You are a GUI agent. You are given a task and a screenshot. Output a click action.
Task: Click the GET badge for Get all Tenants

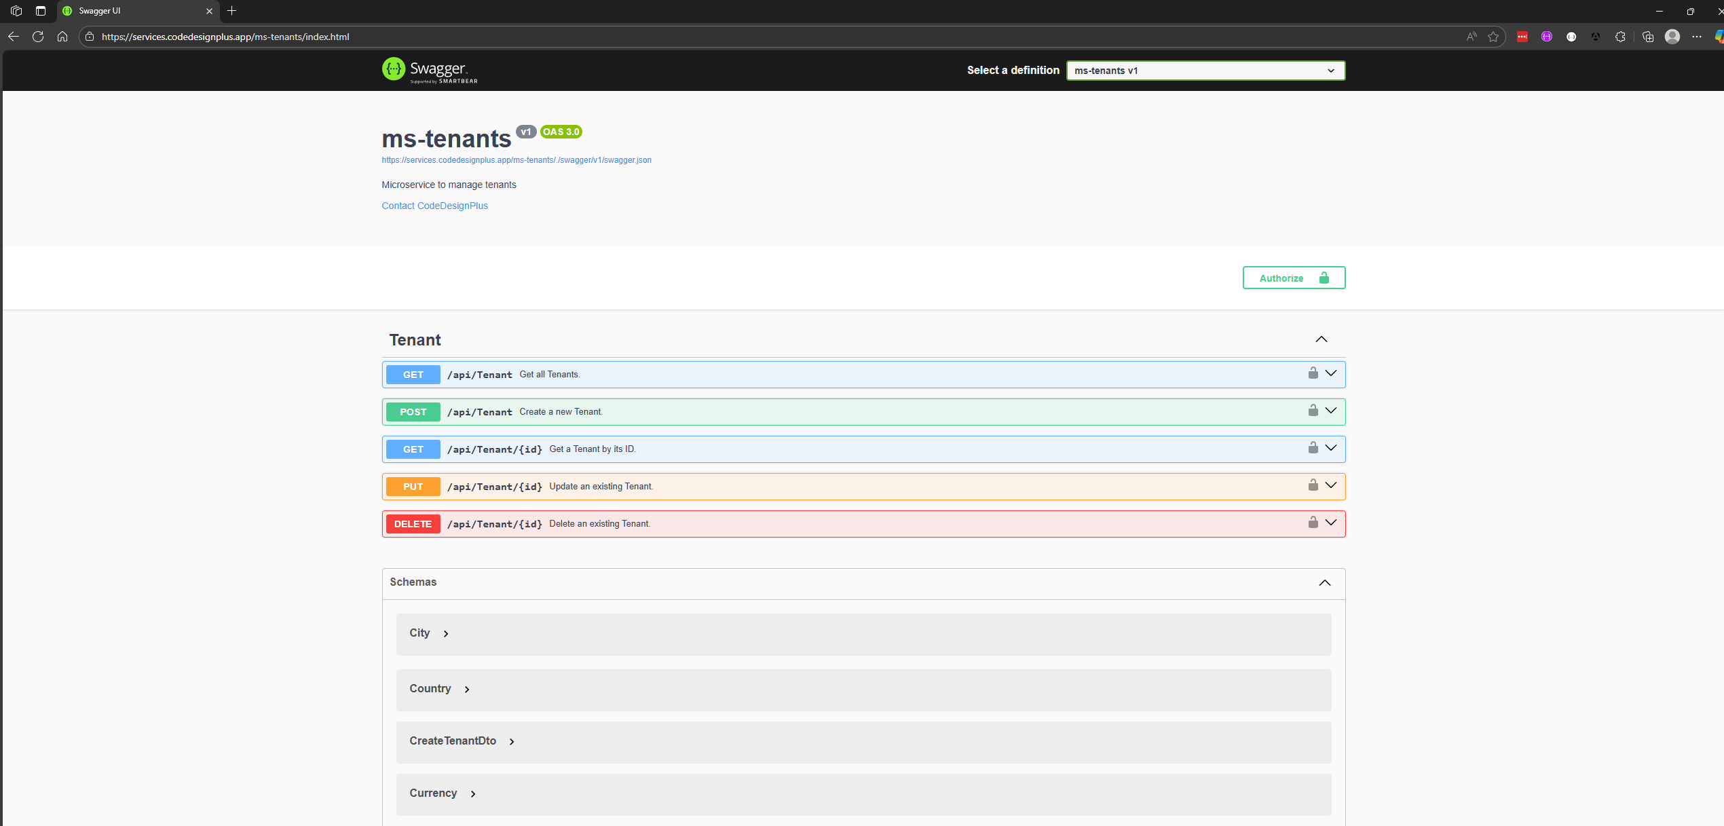click(x=413, y=375)
